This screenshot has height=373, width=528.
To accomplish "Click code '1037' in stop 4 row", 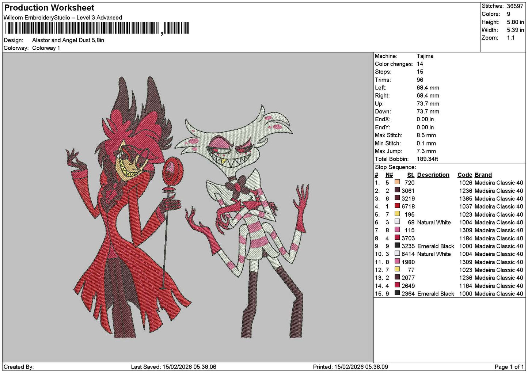I will tap(466, 206).
